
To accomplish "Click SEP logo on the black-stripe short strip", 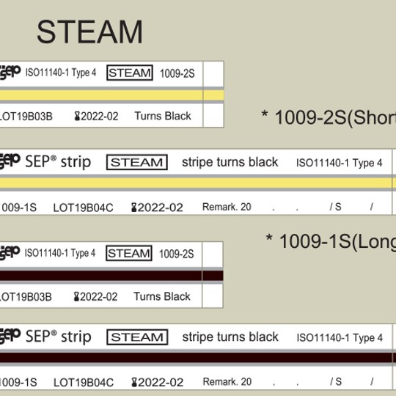I will tap(10, 253).
